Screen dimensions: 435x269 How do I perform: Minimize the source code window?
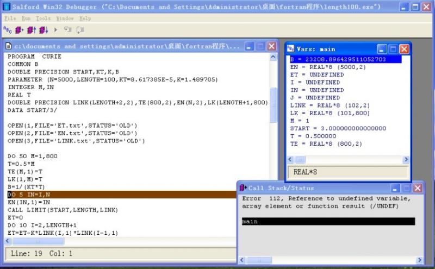249,46
